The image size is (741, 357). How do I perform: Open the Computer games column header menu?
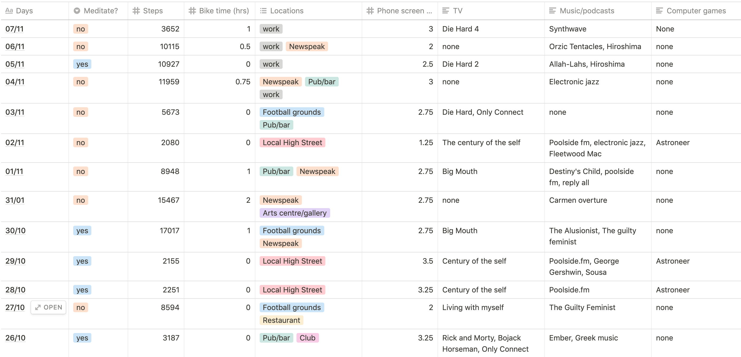coord(696,11)
